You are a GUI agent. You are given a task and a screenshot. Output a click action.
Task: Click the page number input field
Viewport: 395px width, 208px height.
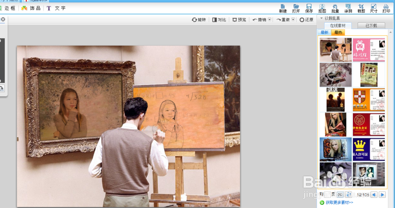tap(328, 195)
